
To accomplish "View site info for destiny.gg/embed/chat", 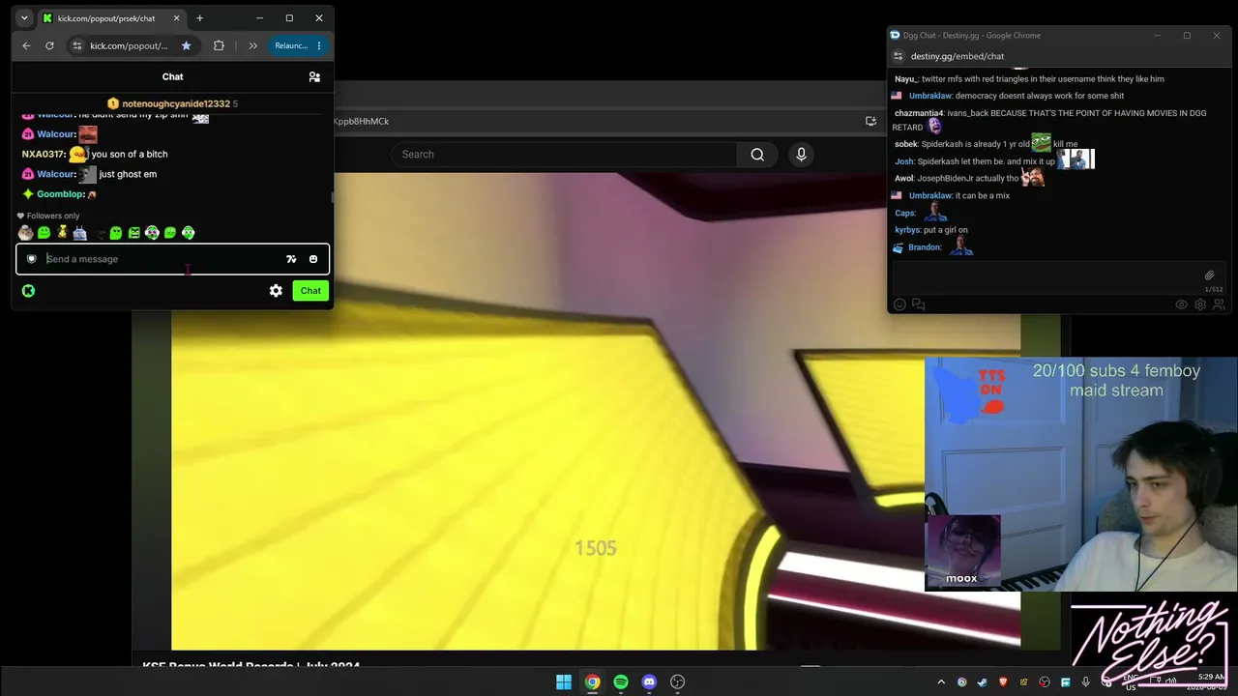I will coord(899,56).
